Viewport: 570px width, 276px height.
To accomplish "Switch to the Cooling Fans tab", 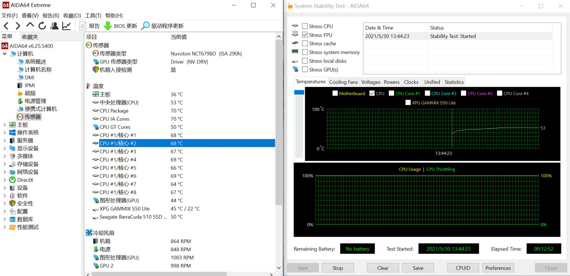I will point(343,82).
